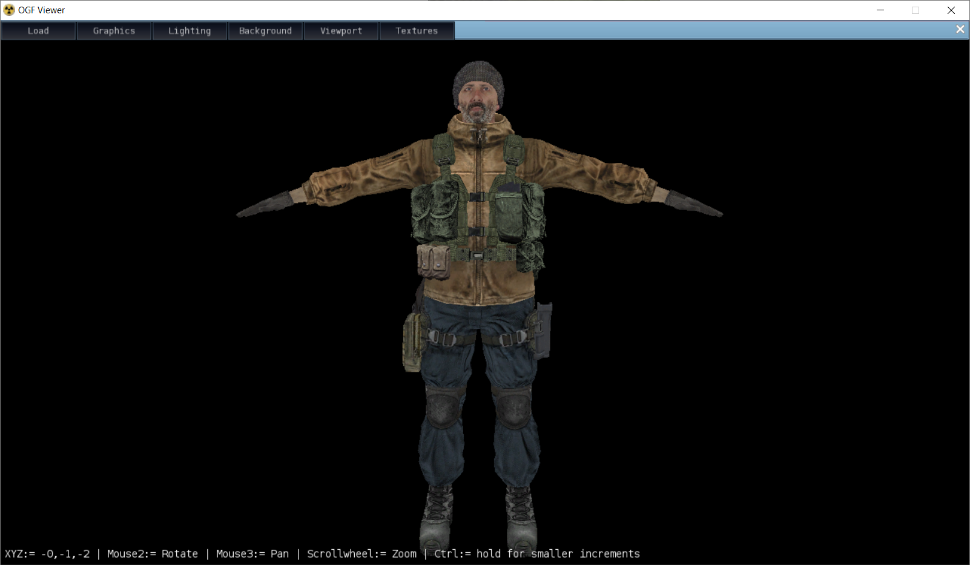Close the blue toolbar strip with X

960,29
